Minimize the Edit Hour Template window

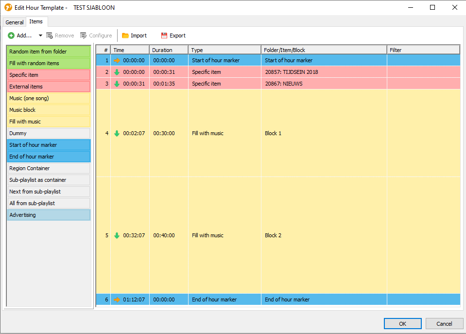coord(411,7)
